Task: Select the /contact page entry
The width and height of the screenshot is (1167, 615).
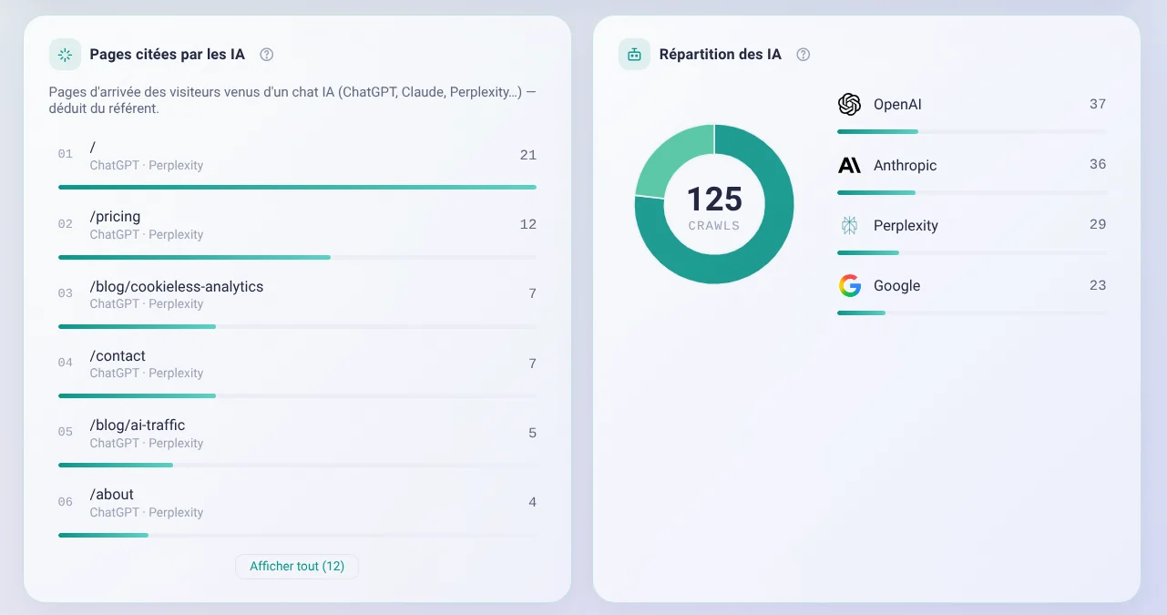Action: tap(297, 371)
